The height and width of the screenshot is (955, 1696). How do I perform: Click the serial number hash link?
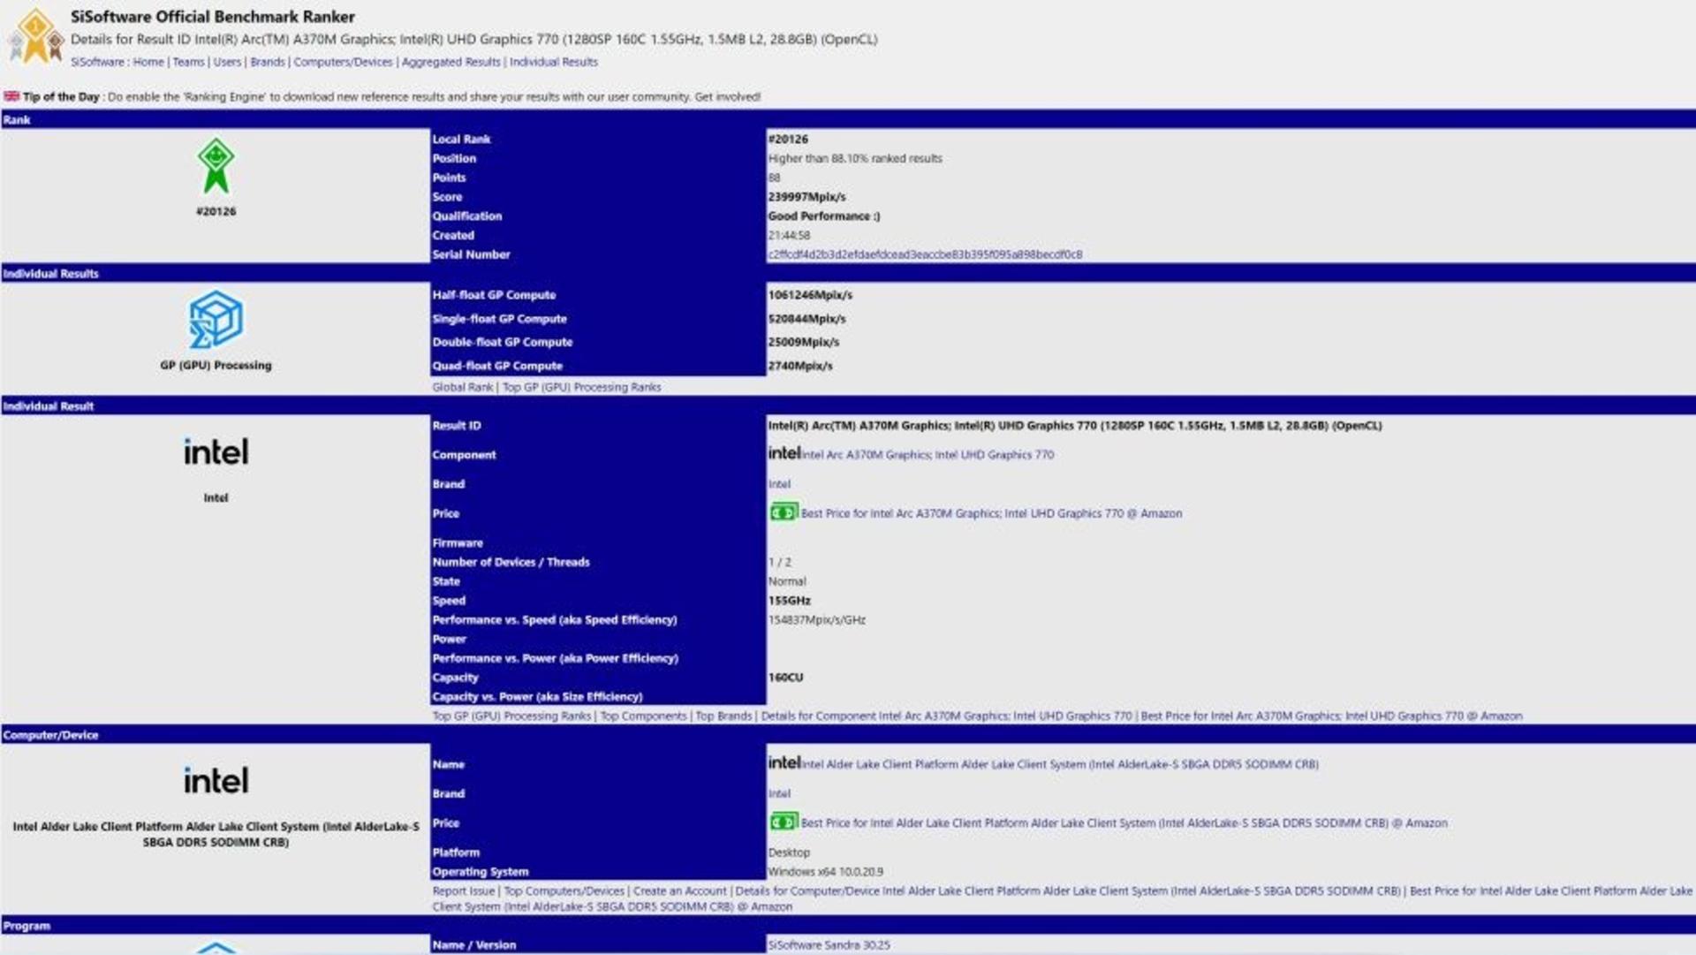pos(925,254)
